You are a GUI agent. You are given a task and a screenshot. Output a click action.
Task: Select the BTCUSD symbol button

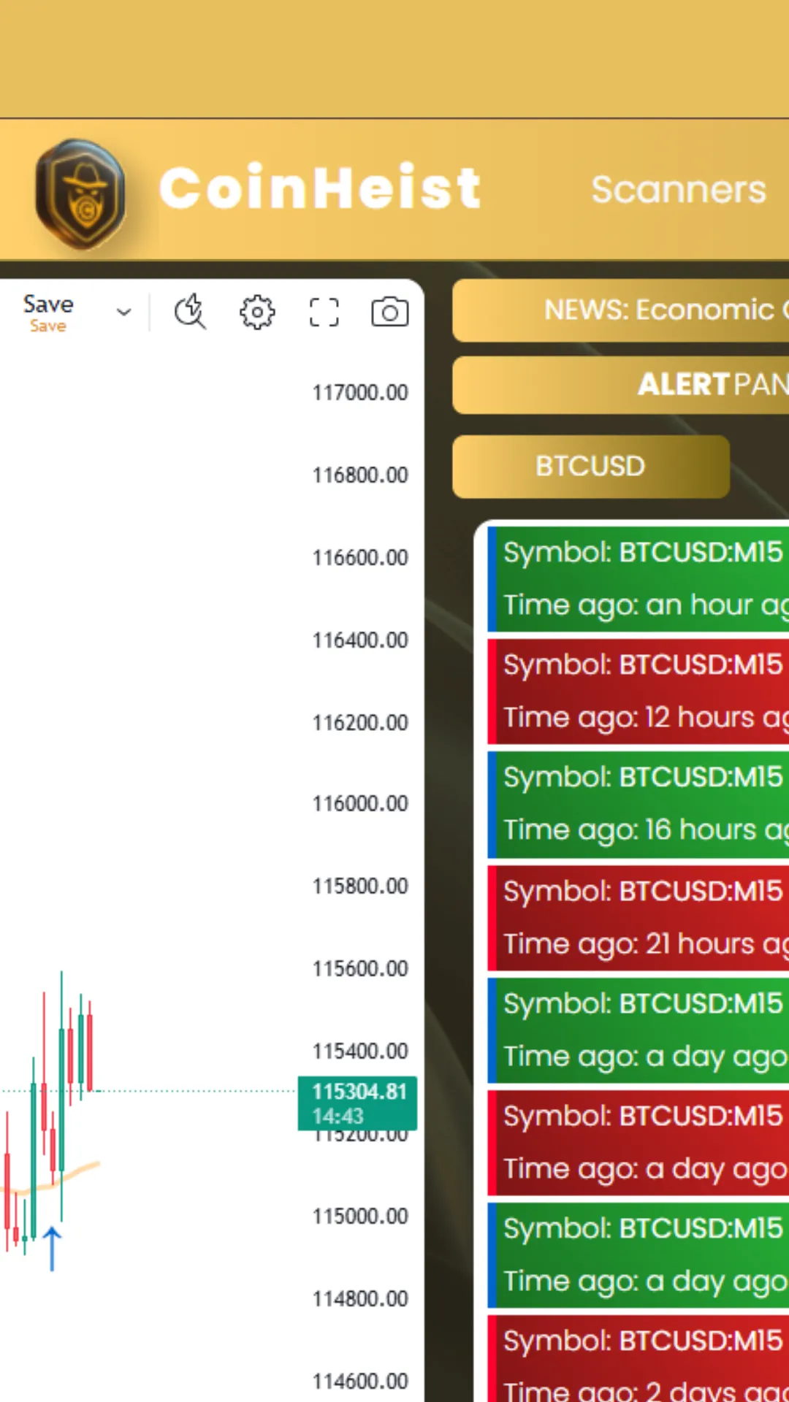[x=591, y=467]
